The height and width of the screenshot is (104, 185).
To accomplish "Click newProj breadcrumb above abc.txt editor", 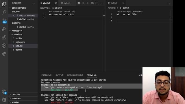I will [x=44, y=8].
